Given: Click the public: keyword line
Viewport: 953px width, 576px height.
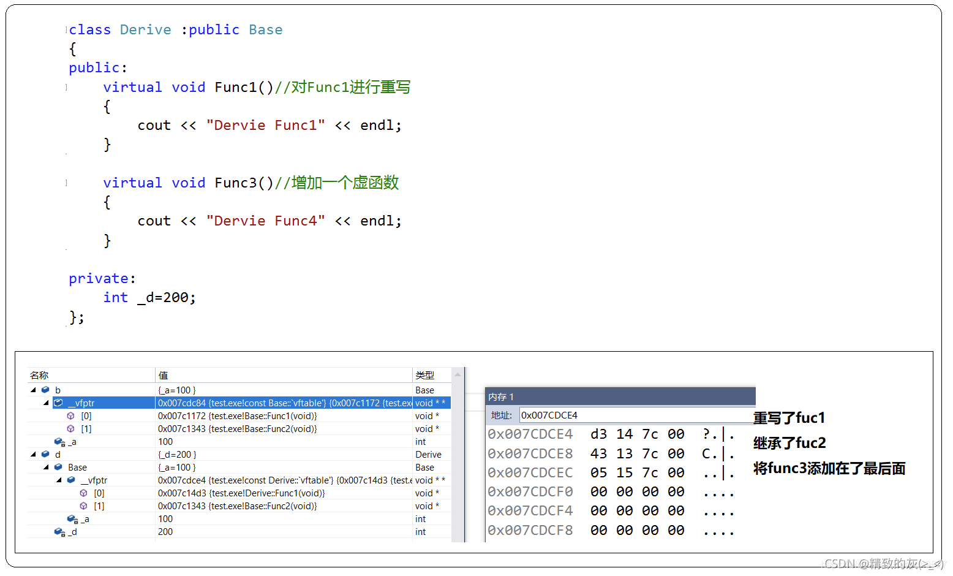Looking at the screenshot, I should [x=98, y=67].
